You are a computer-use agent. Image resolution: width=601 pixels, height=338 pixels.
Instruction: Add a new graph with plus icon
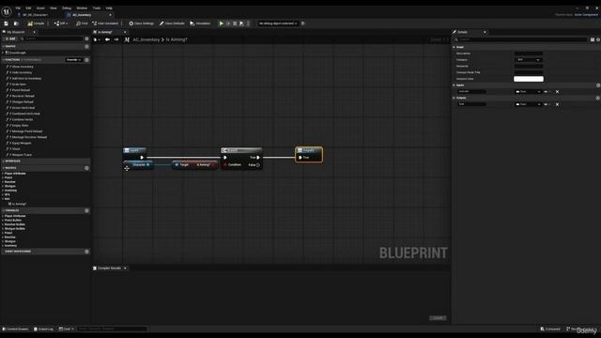point(87,46)
